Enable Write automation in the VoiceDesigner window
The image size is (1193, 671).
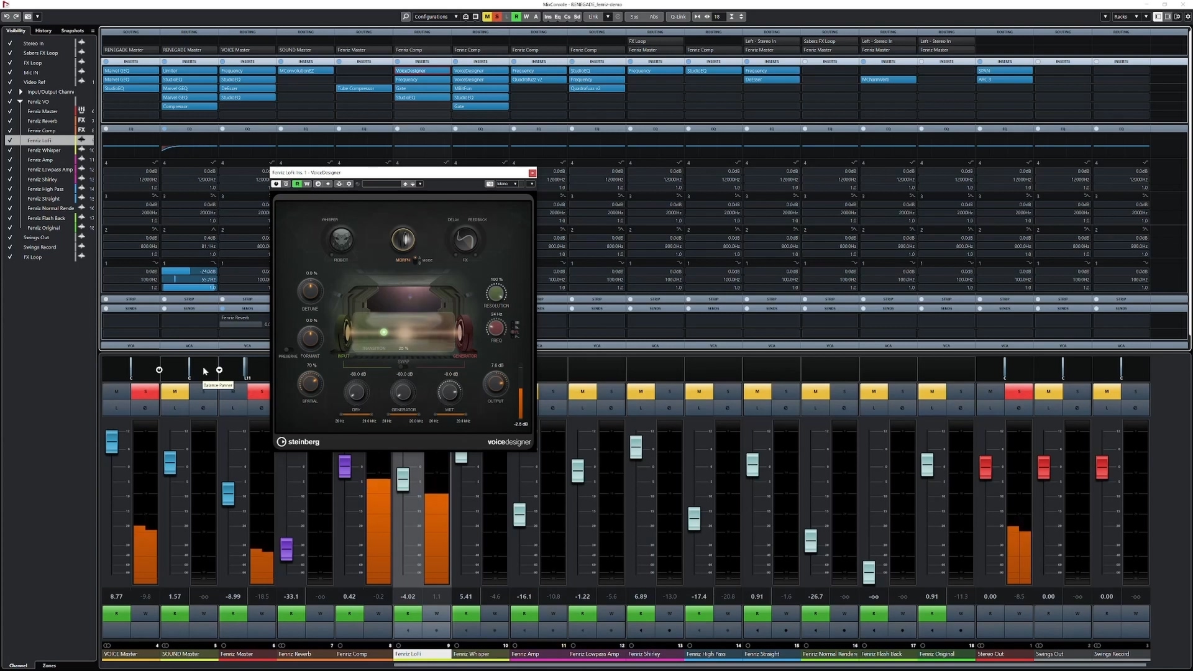point(307,184)
